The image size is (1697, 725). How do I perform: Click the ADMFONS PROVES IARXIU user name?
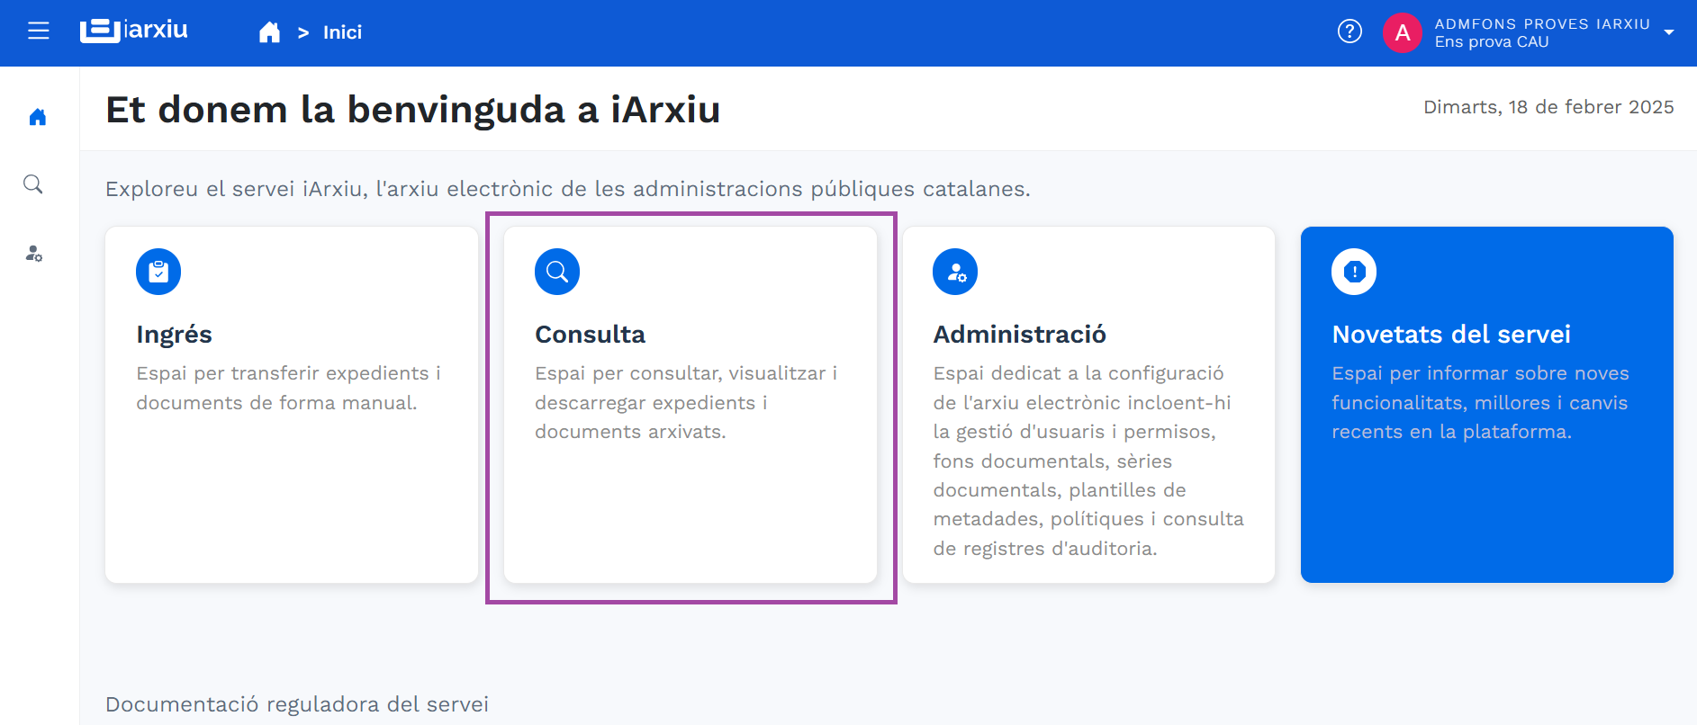[x=1542, y=24]
